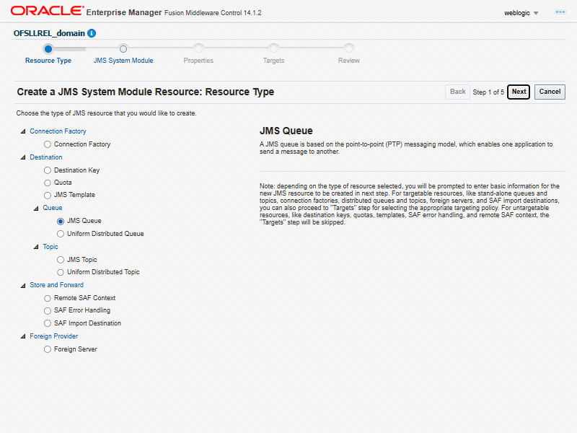Collapse the Destination section

pos(23,157)
